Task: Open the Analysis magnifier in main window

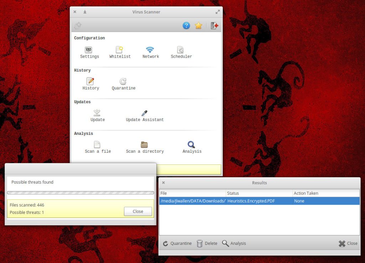Action: coord(191,145)
